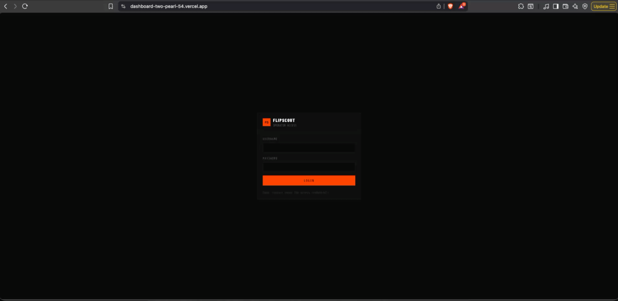The height and width of the screenshot is (301, 618).
Task: Click the Update button
Action: (x=601, y=6)
